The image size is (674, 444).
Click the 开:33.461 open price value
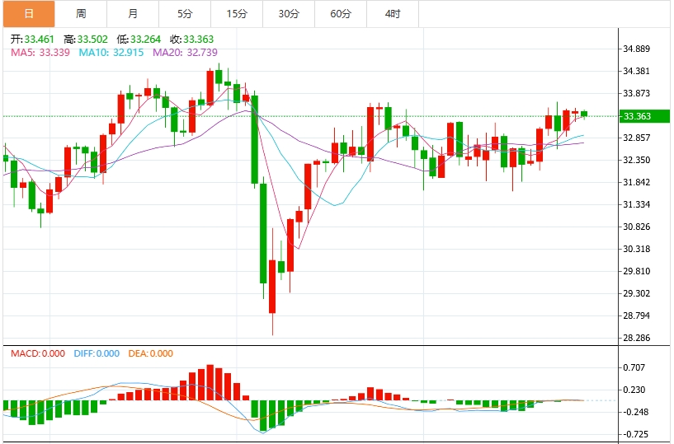tap(33, 40)
